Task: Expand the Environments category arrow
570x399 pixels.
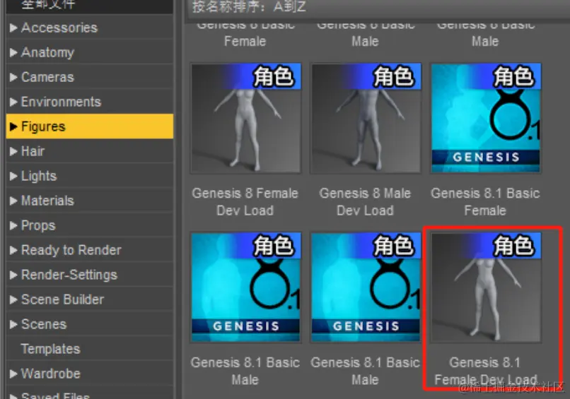Action: point(13,102)
